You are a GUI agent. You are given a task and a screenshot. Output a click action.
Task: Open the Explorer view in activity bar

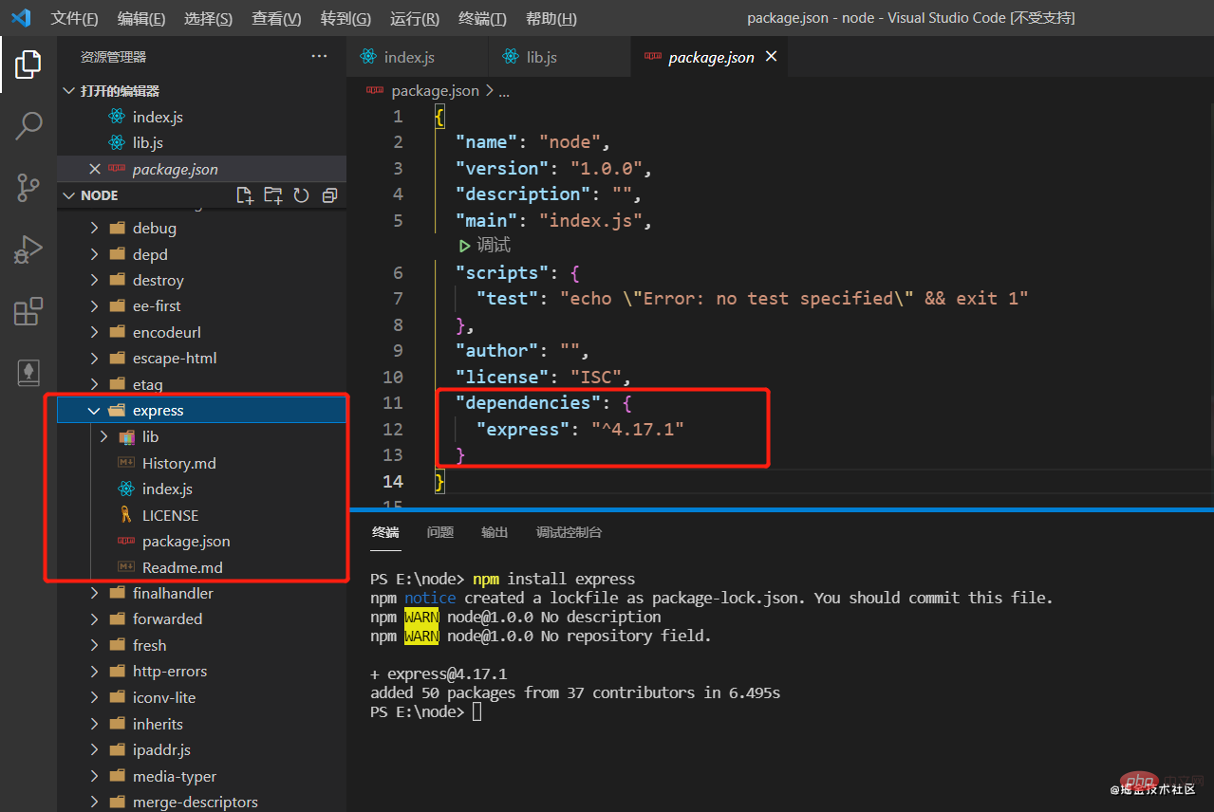click(x=28, y=65)
